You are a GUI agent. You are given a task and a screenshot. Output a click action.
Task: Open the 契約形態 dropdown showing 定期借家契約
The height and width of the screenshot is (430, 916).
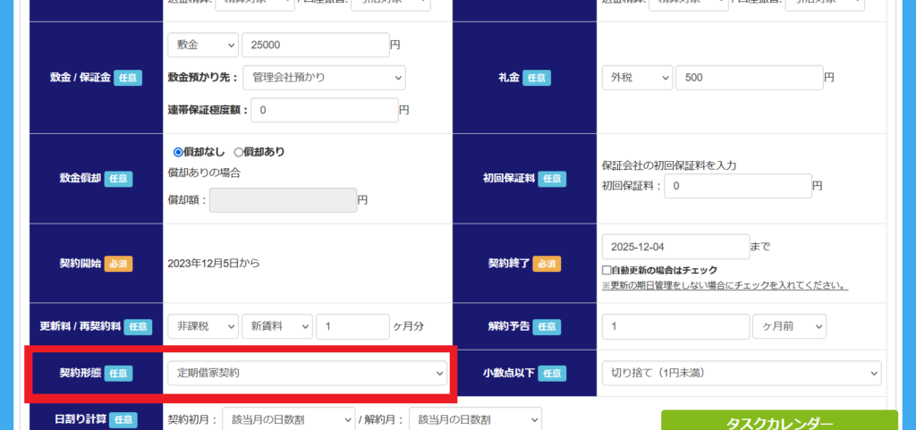[307, 373]
